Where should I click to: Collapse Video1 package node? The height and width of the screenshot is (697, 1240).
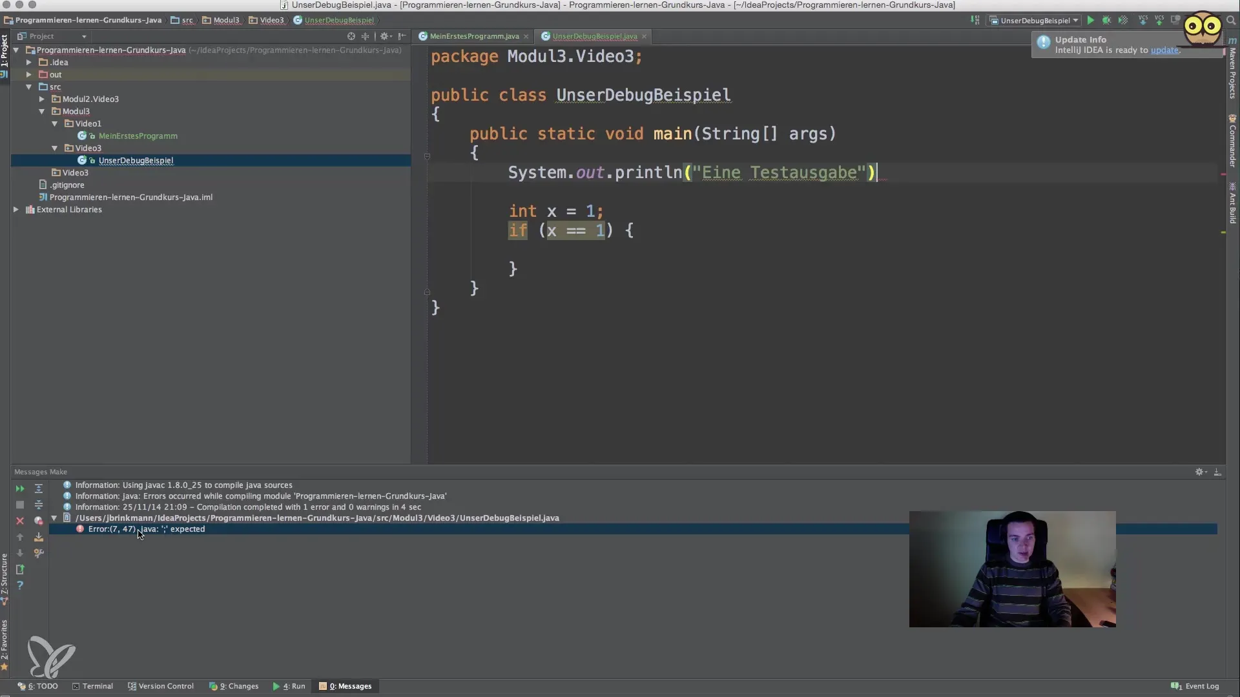pos(55,123)
